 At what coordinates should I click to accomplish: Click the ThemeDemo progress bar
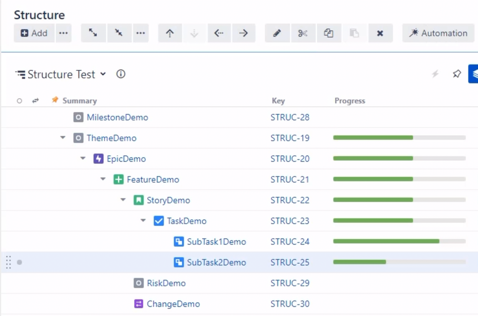click(400, 137)
